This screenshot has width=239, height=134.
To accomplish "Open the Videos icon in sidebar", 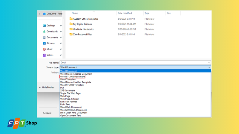I will tap(44, 55).
